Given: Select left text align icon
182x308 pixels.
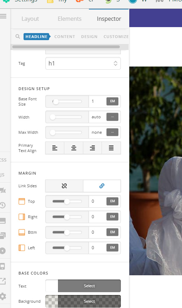Looking at the screenshot, I should (55, 148).
